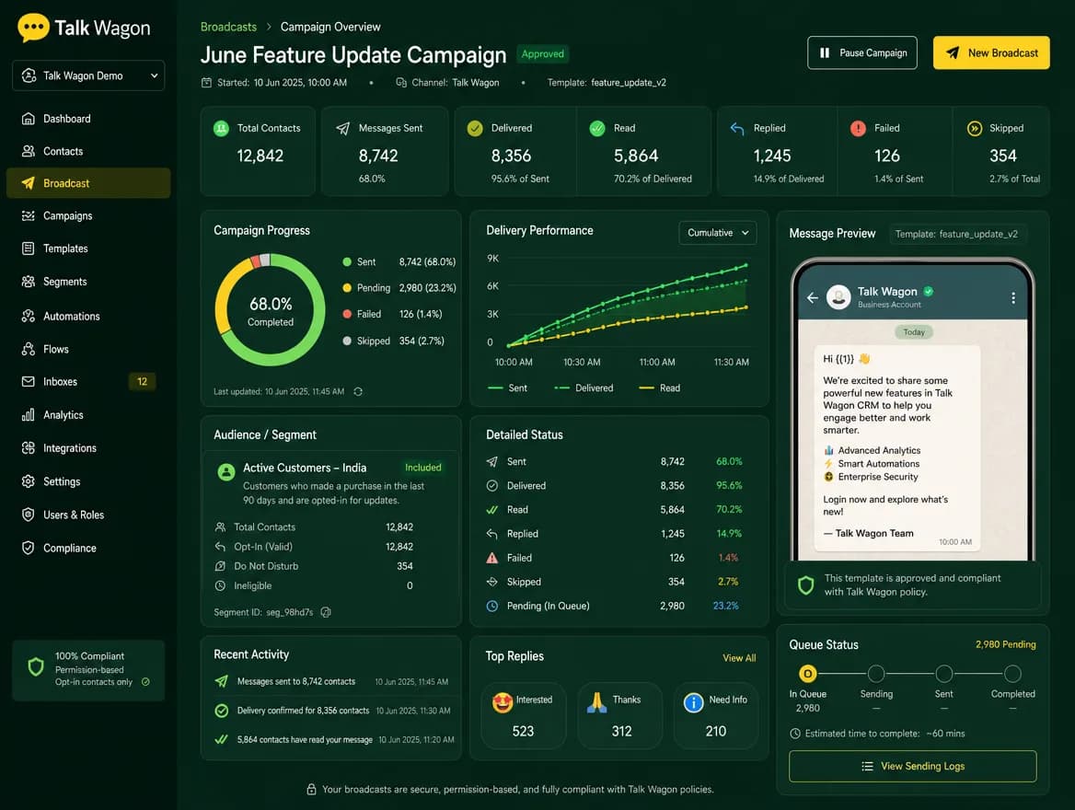Screen dimensions: 1075x810
Task: Click the Flows sidebar icon
Action: click(x=29, y=349)
